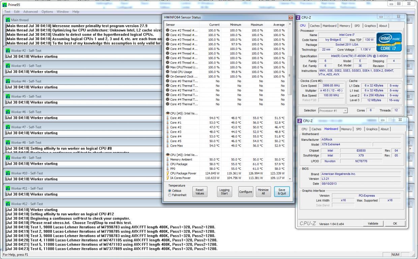
Task: Click the Core Max thermometer icon
Action: (x=168, y=145)
